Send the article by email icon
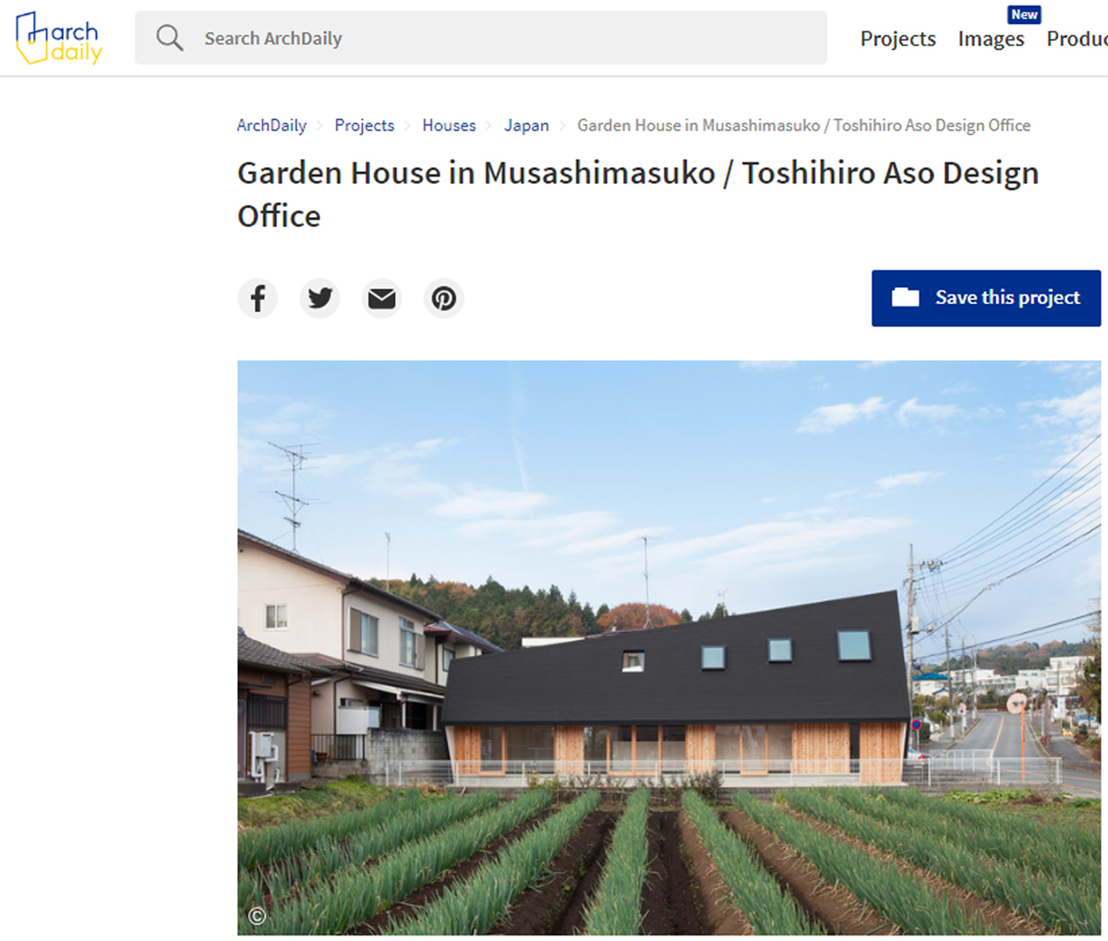This screenshot has width=1108, height=941. point(381,298)
